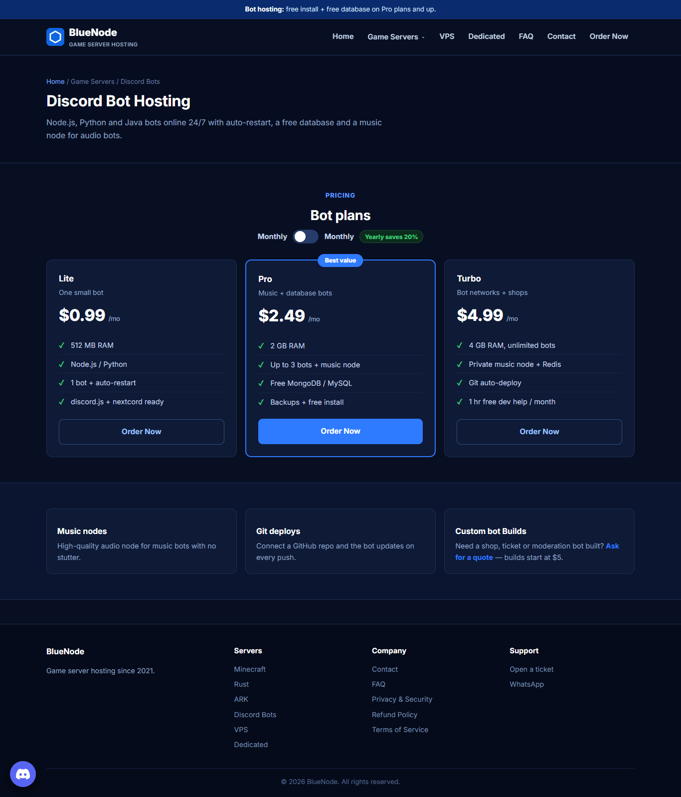Click the Git deploys card heading
Image resolution: width=681 pixels, height=797 pixels.
coord(278,531)
